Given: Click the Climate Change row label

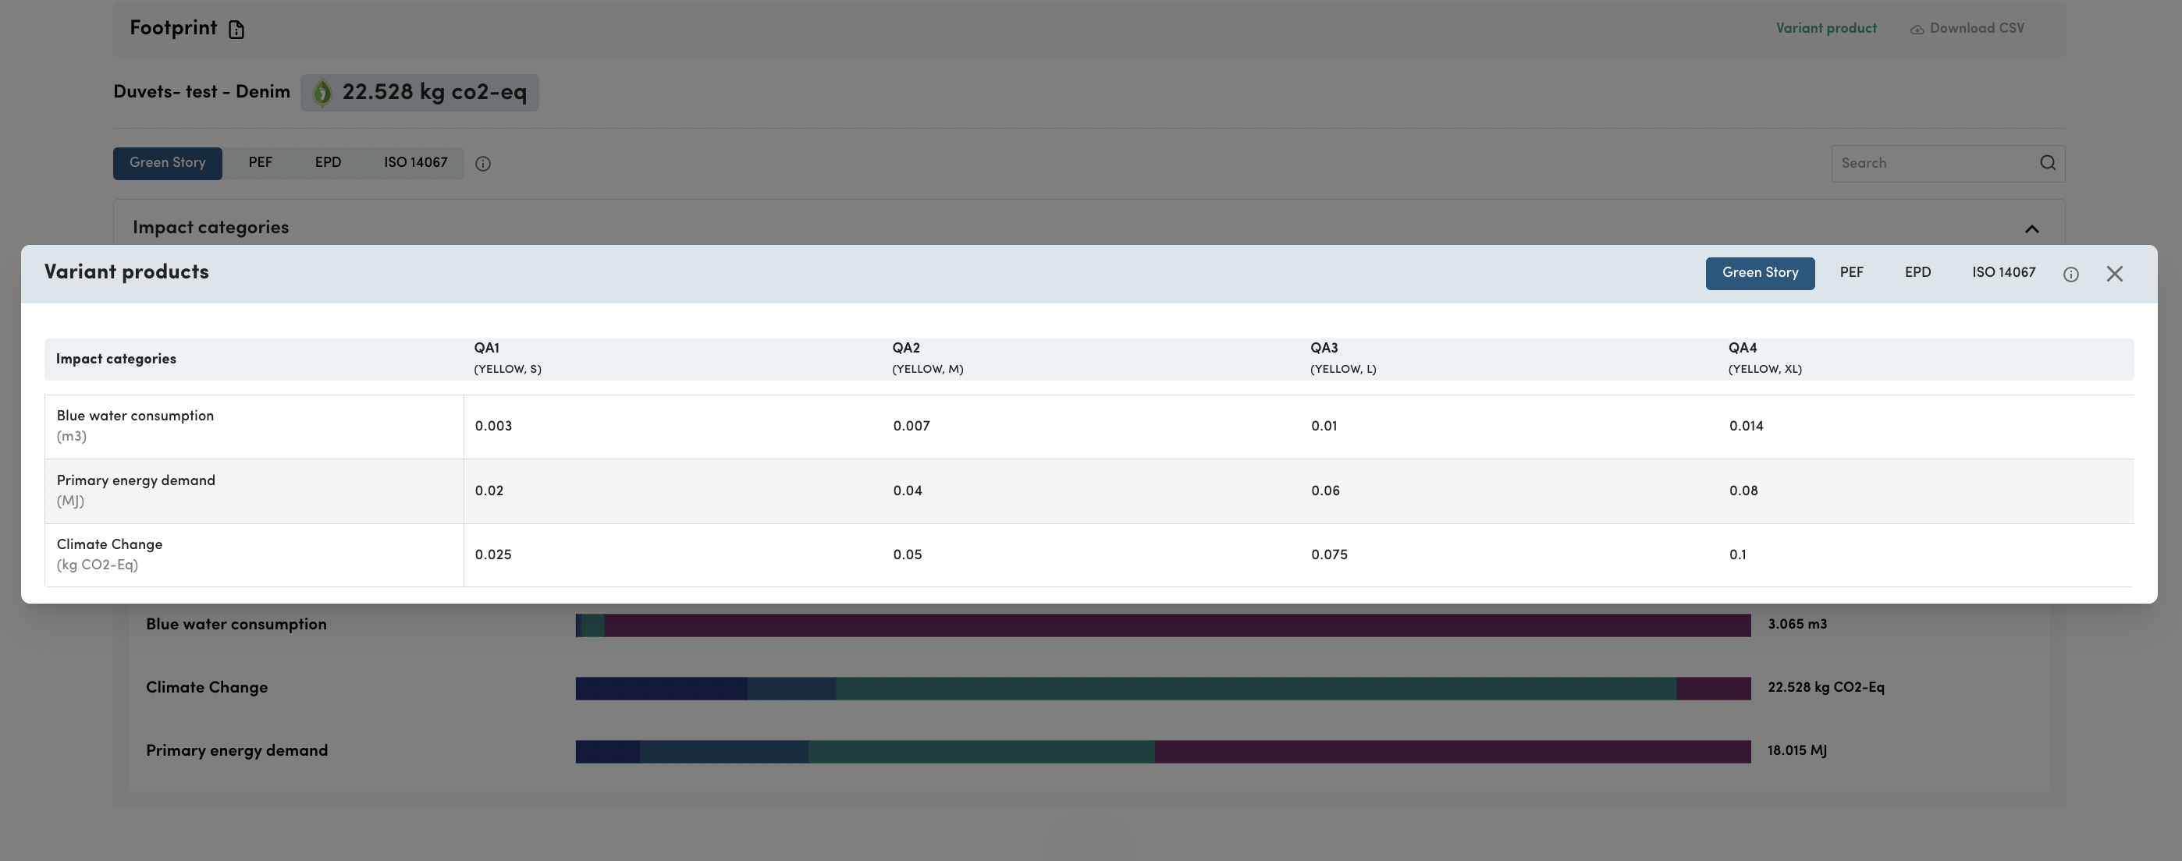Looking at the screenshot, I should pos(109,545).
